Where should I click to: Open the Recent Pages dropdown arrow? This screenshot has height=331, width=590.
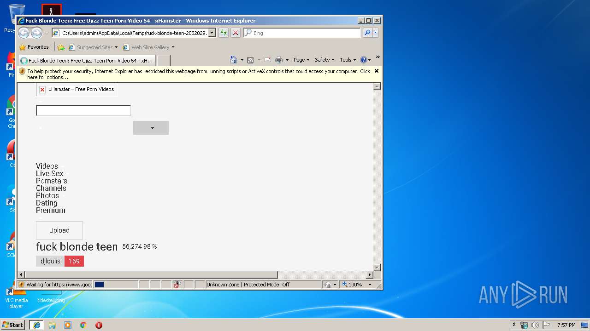pos(47,33)
